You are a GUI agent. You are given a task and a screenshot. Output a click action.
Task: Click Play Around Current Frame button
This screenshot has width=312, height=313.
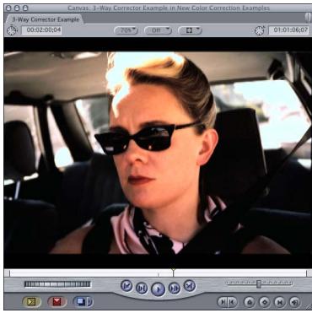(x=175, y=289)
